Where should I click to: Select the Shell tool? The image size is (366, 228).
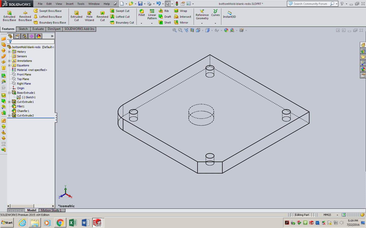click(165, 22)
